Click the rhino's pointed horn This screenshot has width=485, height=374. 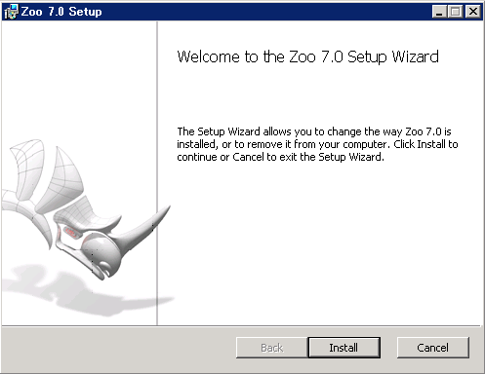[146, 226]
